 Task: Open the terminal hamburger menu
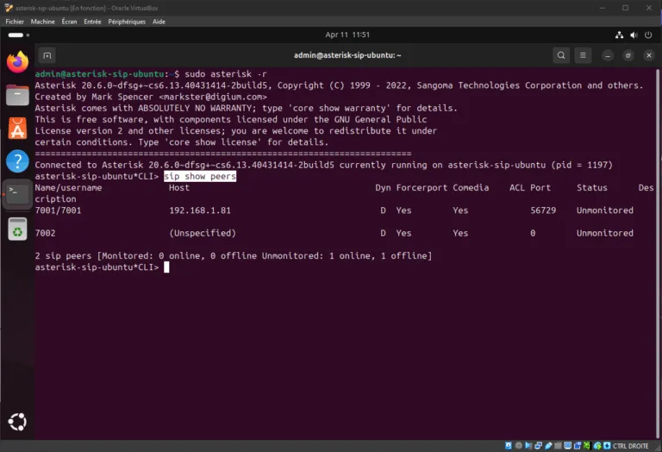(583, 55)
